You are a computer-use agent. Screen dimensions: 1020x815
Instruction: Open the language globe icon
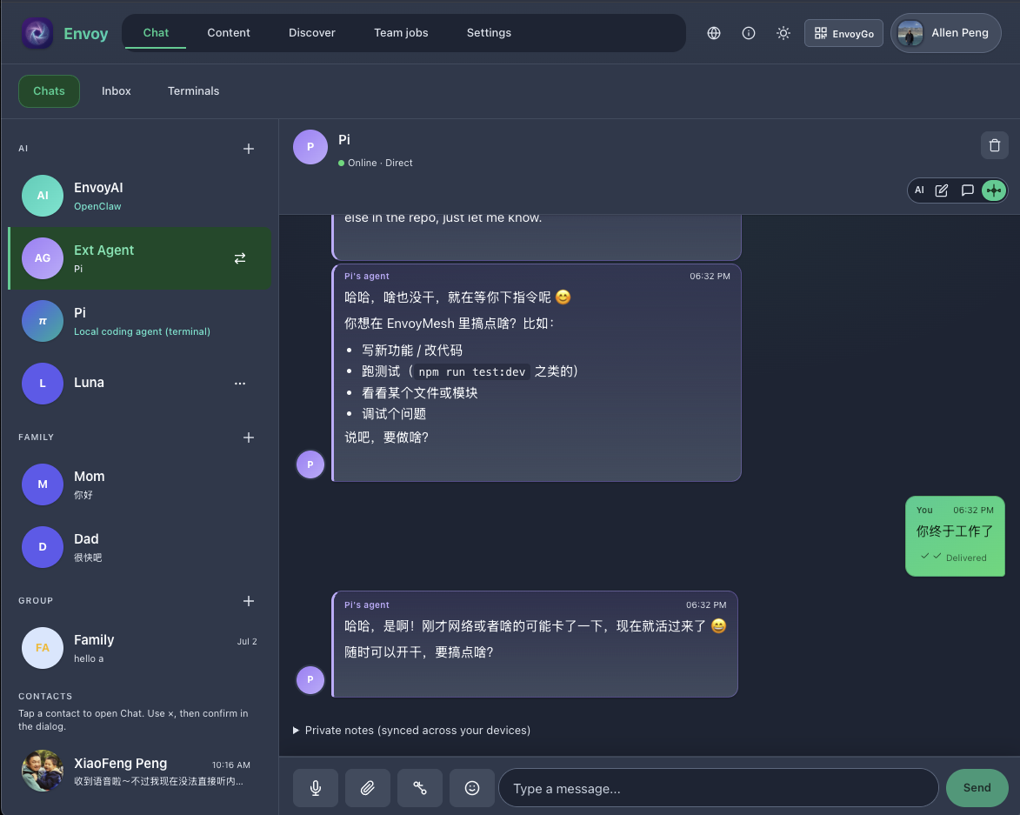(714, 33)
